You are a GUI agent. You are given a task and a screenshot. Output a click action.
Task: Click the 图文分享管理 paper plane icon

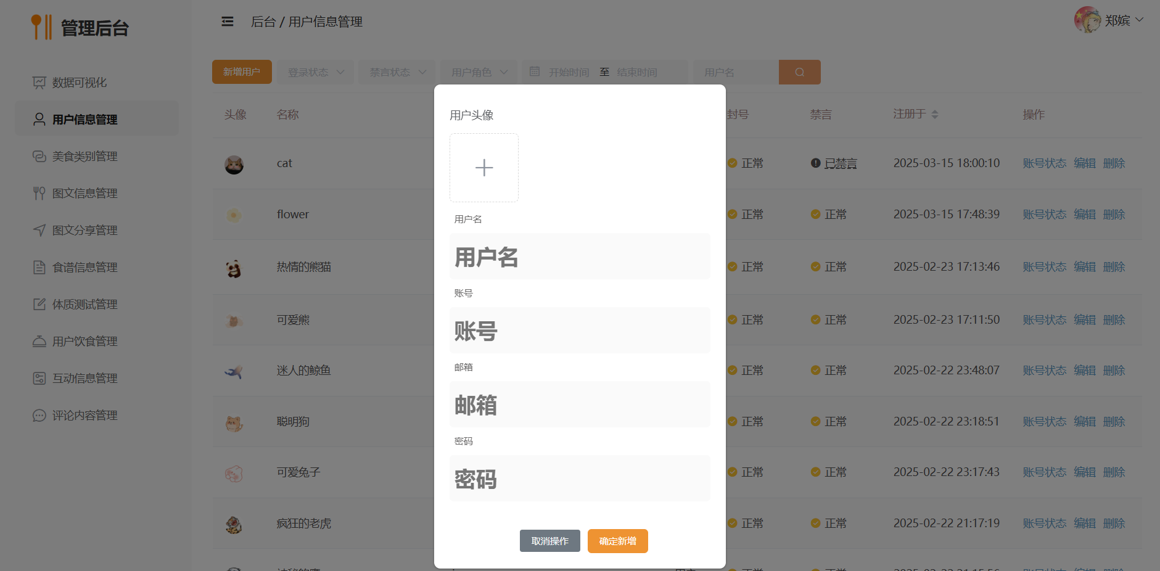coord(39,231)
